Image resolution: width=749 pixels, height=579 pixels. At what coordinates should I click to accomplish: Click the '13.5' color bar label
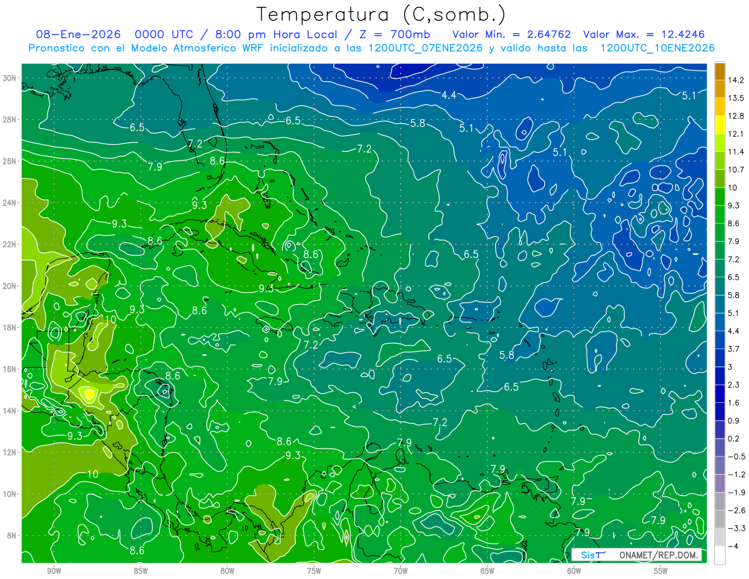[735, 98]
